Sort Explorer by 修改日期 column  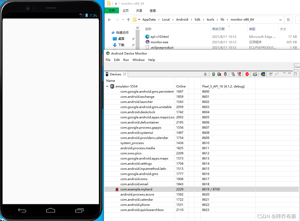coord(218,29)
